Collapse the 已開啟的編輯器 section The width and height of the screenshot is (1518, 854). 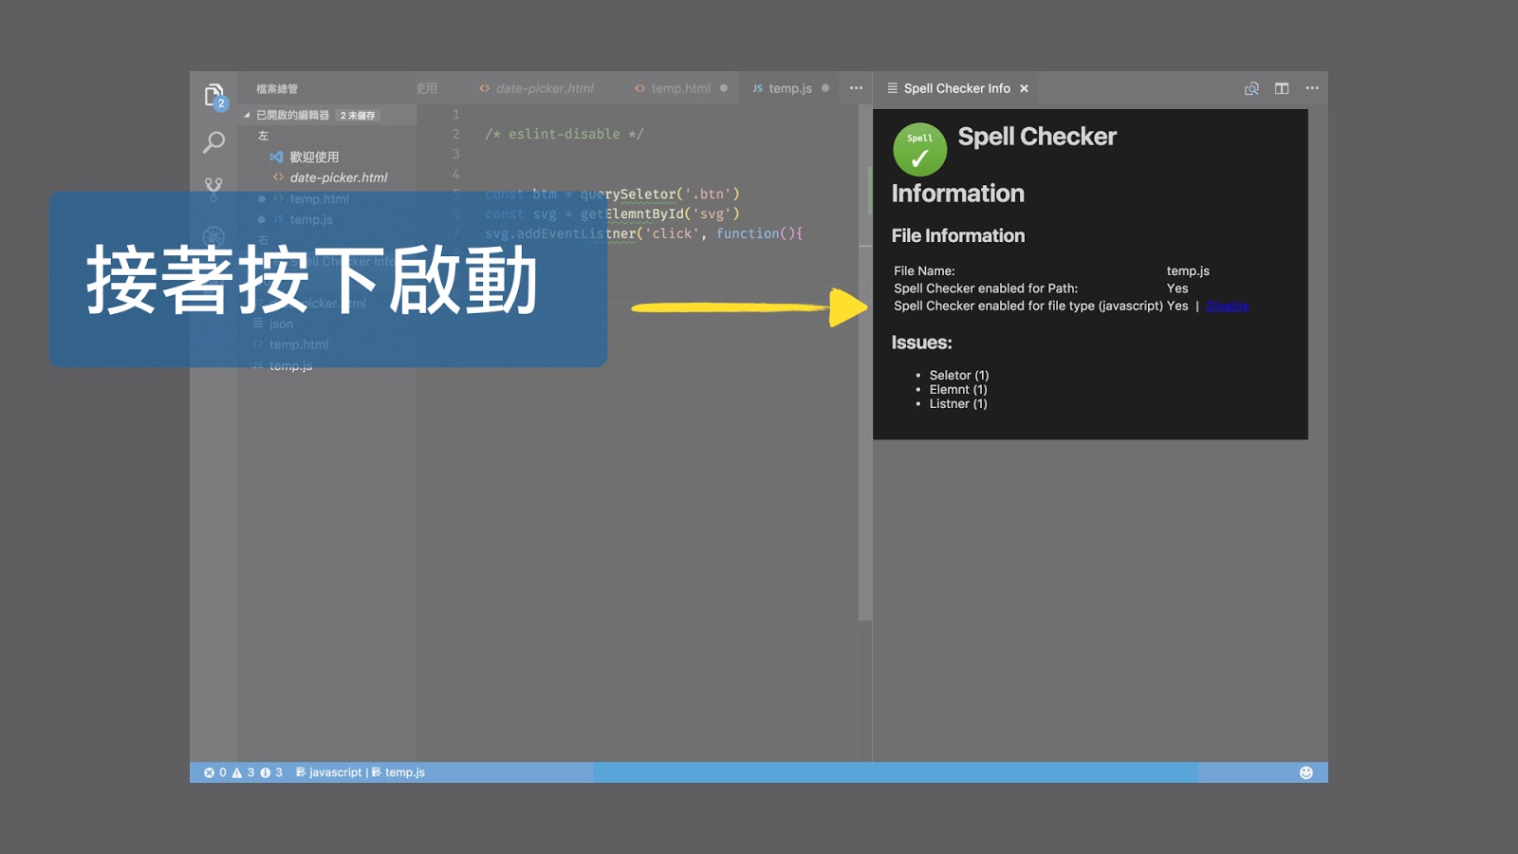coord(248,115)
